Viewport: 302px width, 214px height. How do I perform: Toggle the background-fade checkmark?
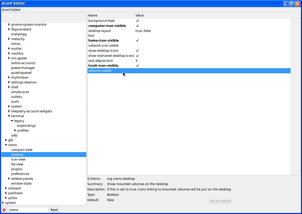[137, 21]
